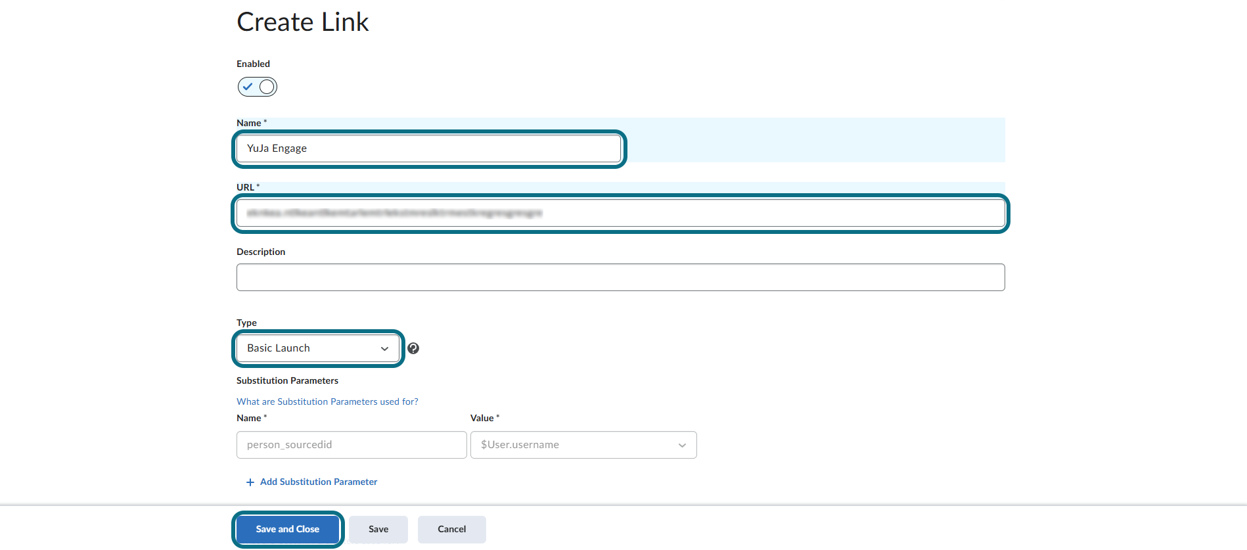Click the Save and Close button

[x=288, y=529]
